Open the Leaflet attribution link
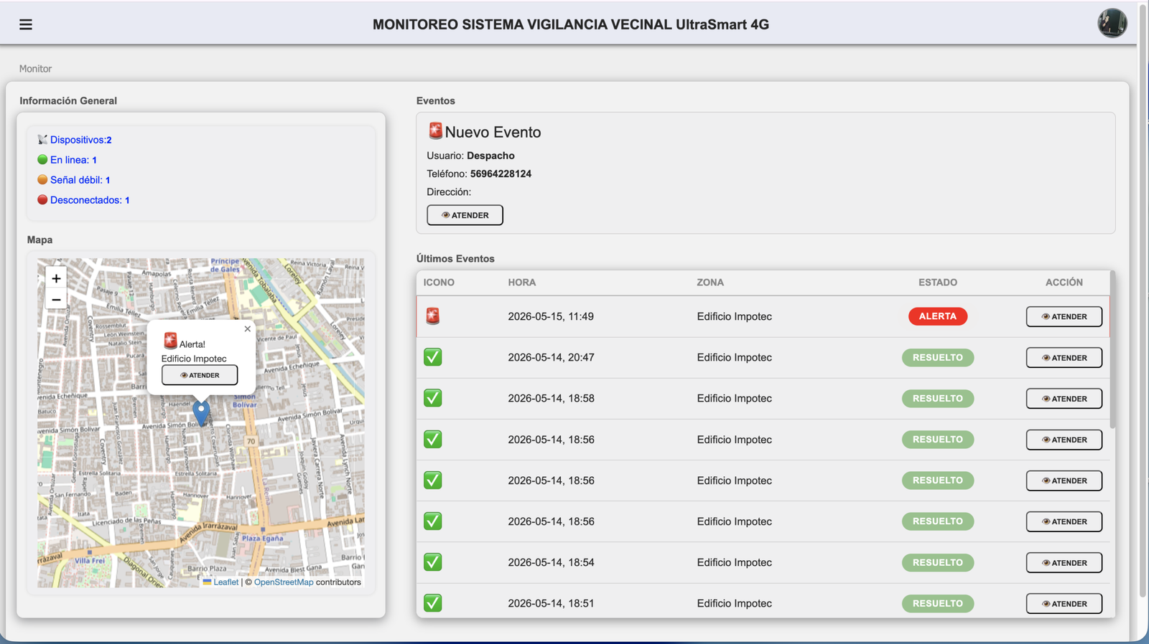The image size is (1149, 644). point(225,582)
